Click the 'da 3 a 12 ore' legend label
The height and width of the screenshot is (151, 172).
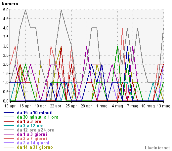tap(30, 126)
